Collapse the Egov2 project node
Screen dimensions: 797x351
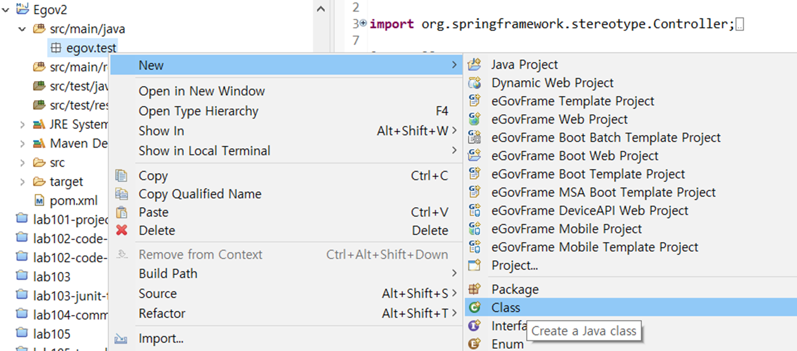click(x=6, y=10)
